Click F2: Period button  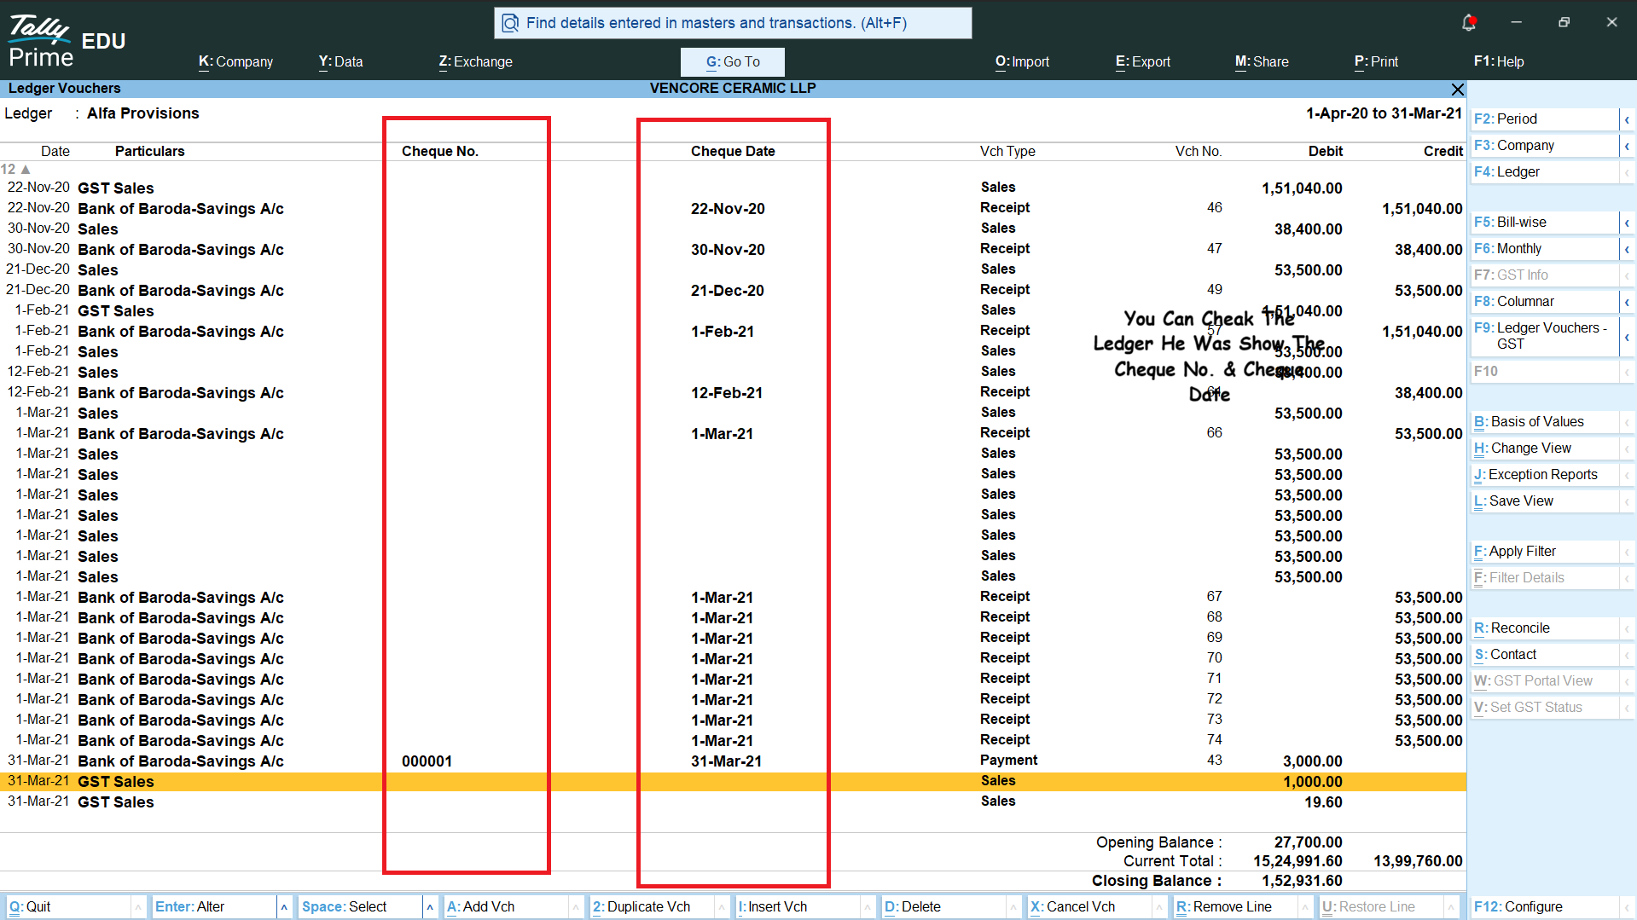(1544, 119)
